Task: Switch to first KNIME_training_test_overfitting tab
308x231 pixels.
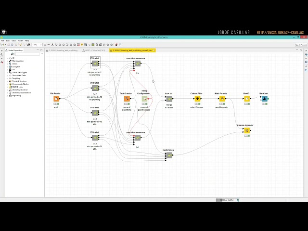Action: (63, 51)
